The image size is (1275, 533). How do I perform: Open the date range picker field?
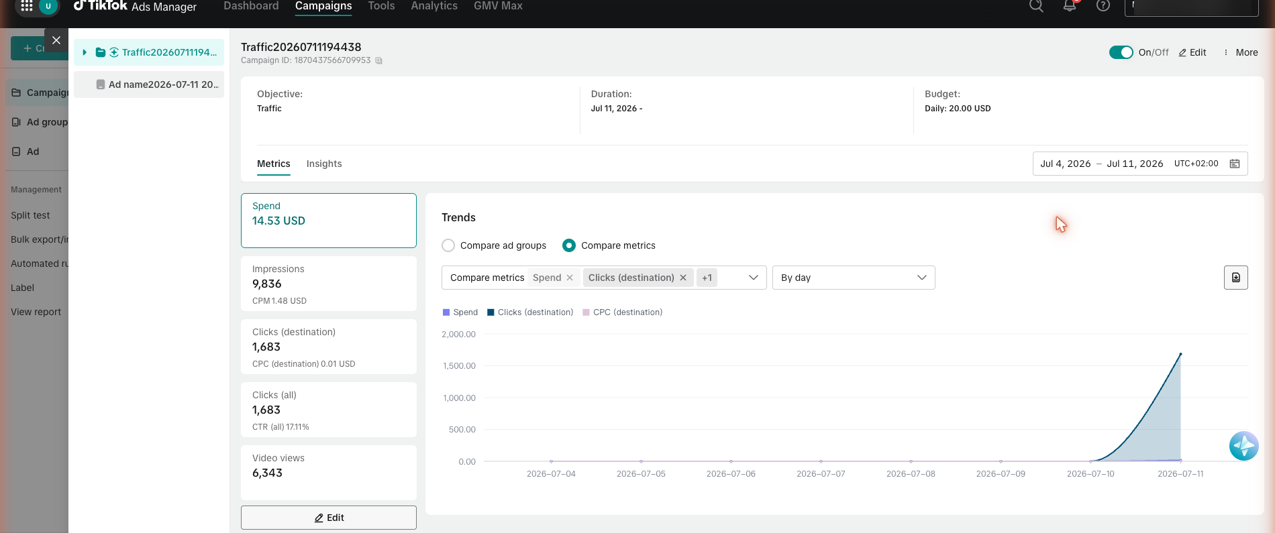(1140, 164)
